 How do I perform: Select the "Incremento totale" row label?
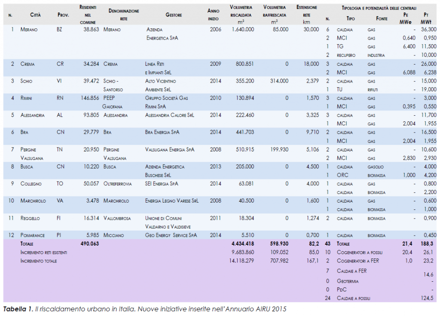click(x=38, y=261)
